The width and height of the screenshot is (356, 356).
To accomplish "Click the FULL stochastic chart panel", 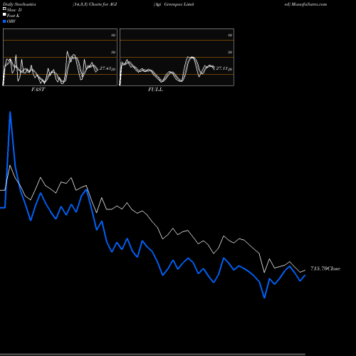I will 177,57.
